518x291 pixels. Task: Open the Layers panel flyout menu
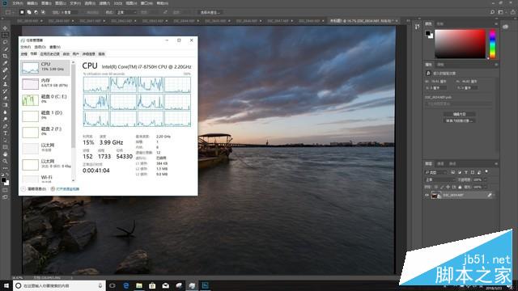496,163
